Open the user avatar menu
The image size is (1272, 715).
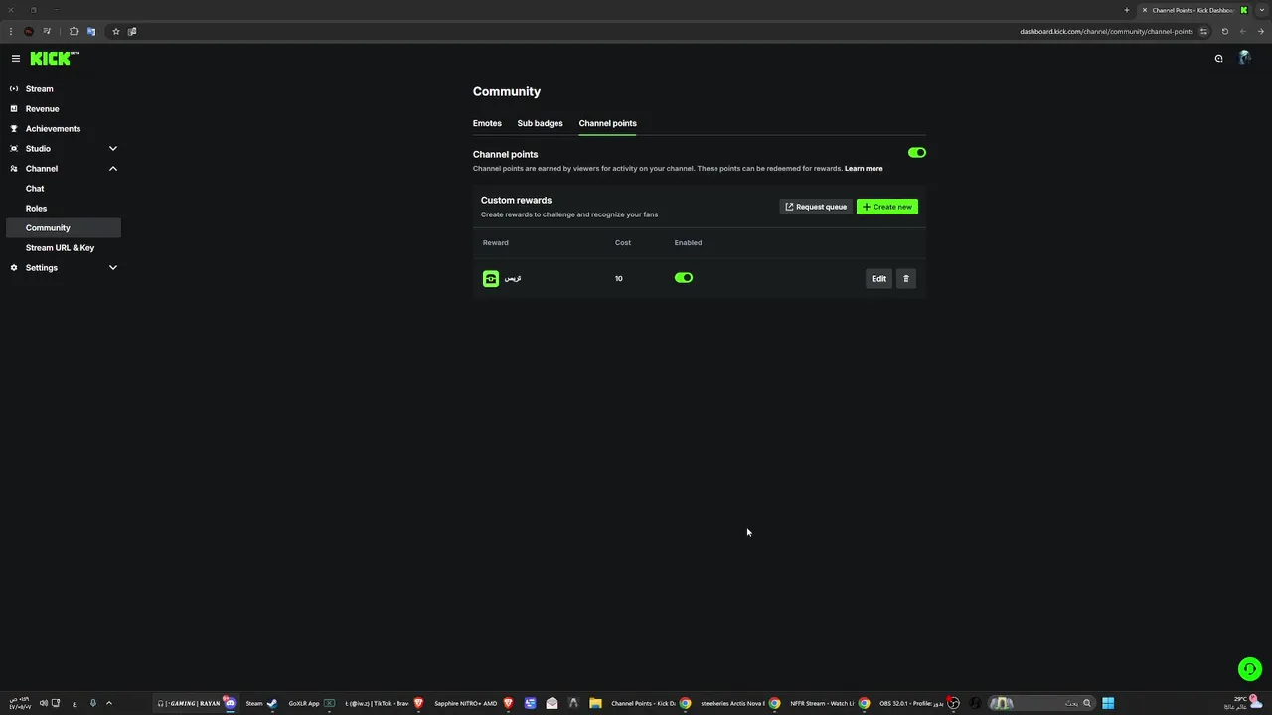pos(1244,59)
